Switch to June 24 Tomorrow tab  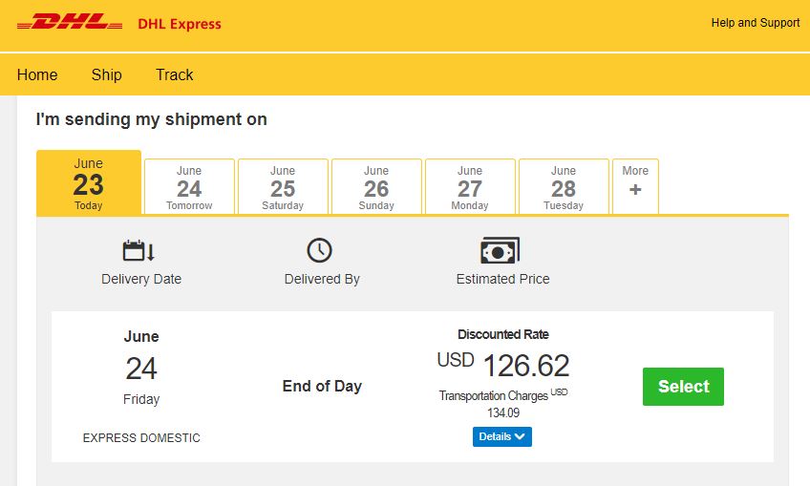point(189,187)
